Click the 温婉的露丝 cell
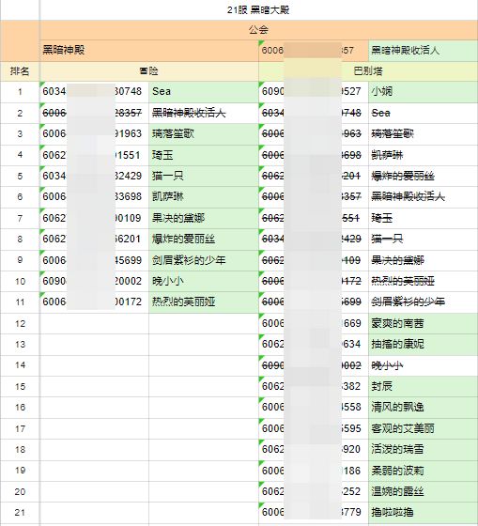The width and height of the screenshot is (478, 526). pos(423,492)
